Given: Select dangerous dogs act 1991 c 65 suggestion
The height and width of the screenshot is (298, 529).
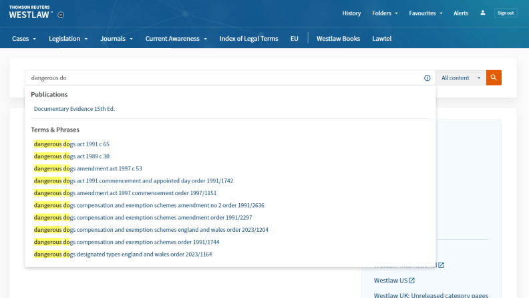Looking at the screenshot, I should pyautogui.click(x=71, y=144).
